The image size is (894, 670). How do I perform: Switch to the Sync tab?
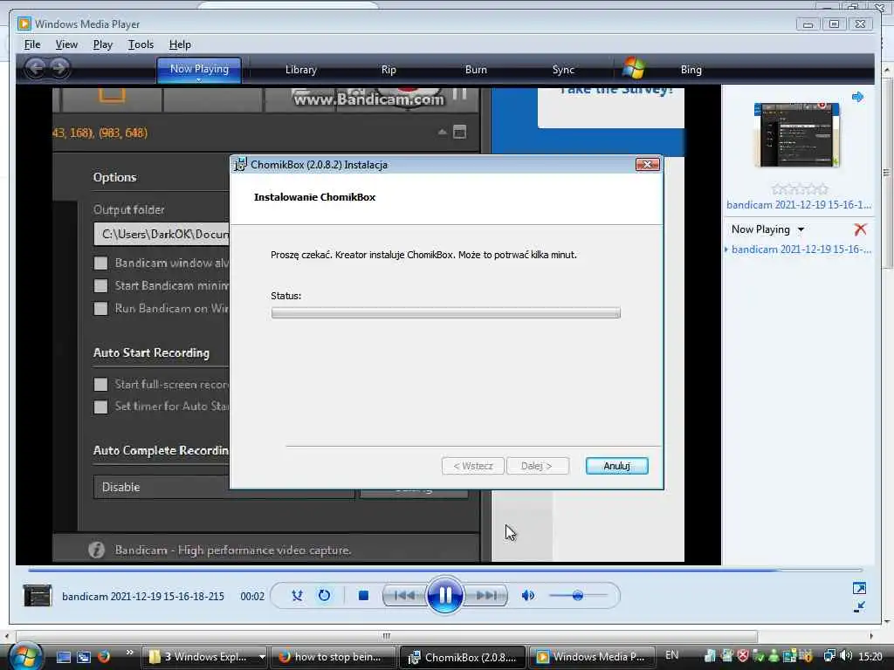tap(563, 70)
